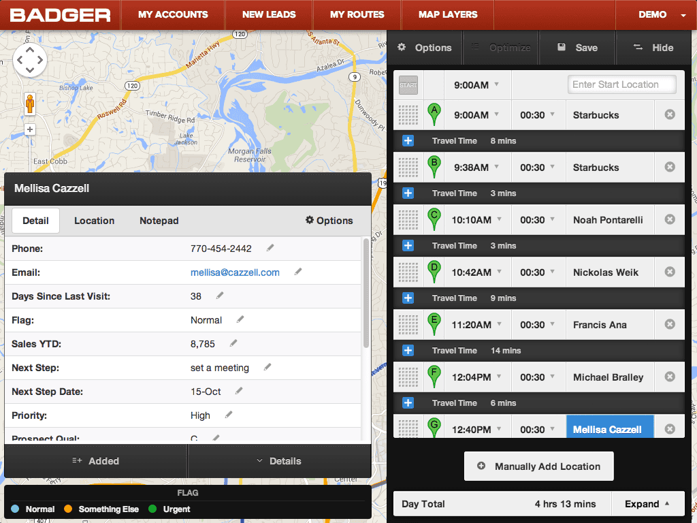The width and height of the screenshot is (697, 523).
Task: Remove Mellisa Cazzell from the route
Action: (x=670, y=429)
